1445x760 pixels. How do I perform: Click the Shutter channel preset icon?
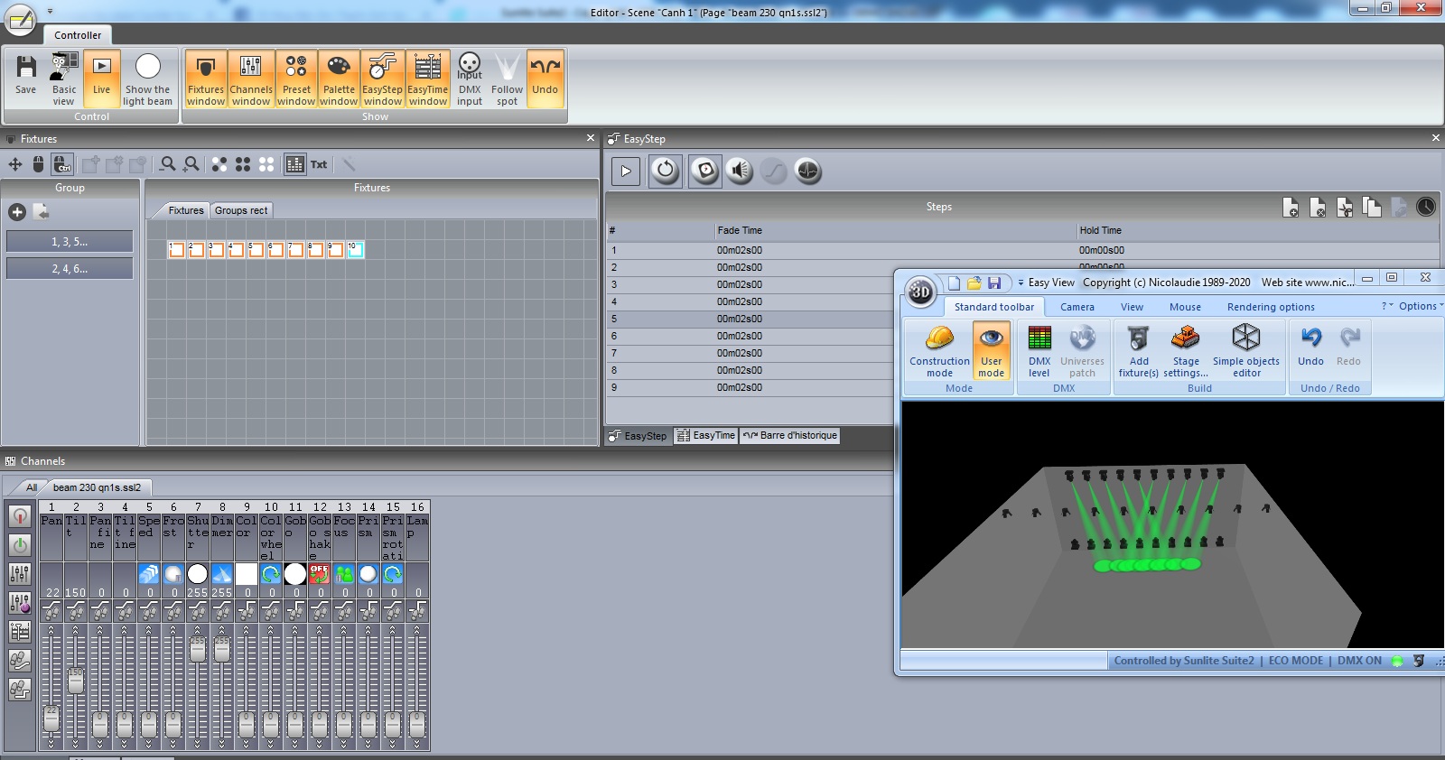click(198, 574)
